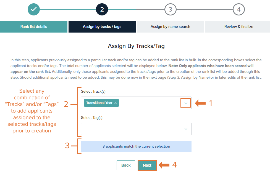This screenshot has height=176, width=270.
Task: Click empty area of Select Track(s) box
Action: tap(150, 103)
